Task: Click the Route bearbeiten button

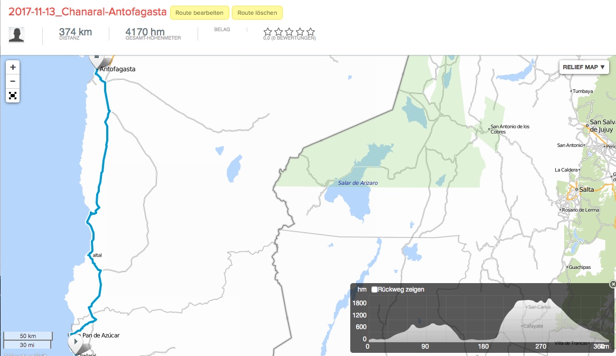Action: click(x=200, y=13)
